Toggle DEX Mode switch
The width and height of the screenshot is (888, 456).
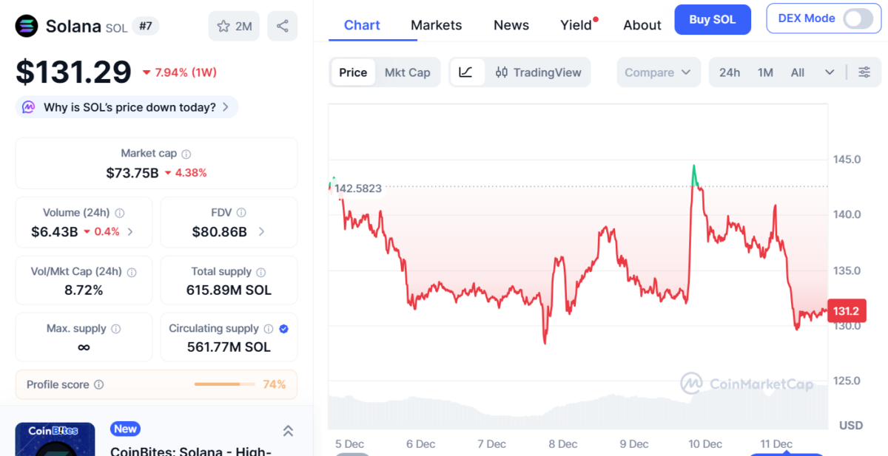tap(858, 18)
